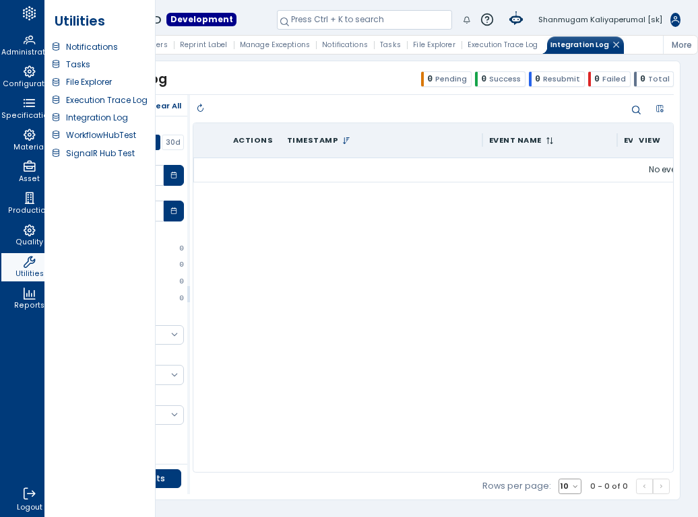Click the Actions column header
This screenshot has height=517, width=698.
pos(253,140)
